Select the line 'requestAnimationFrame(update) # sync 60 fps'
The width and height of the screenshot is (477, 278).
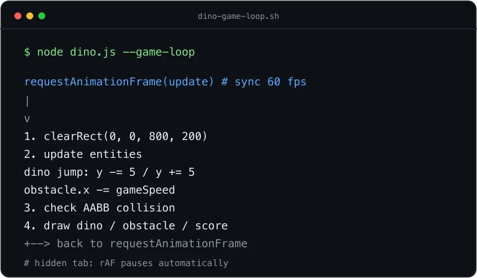tap(165, 82)
